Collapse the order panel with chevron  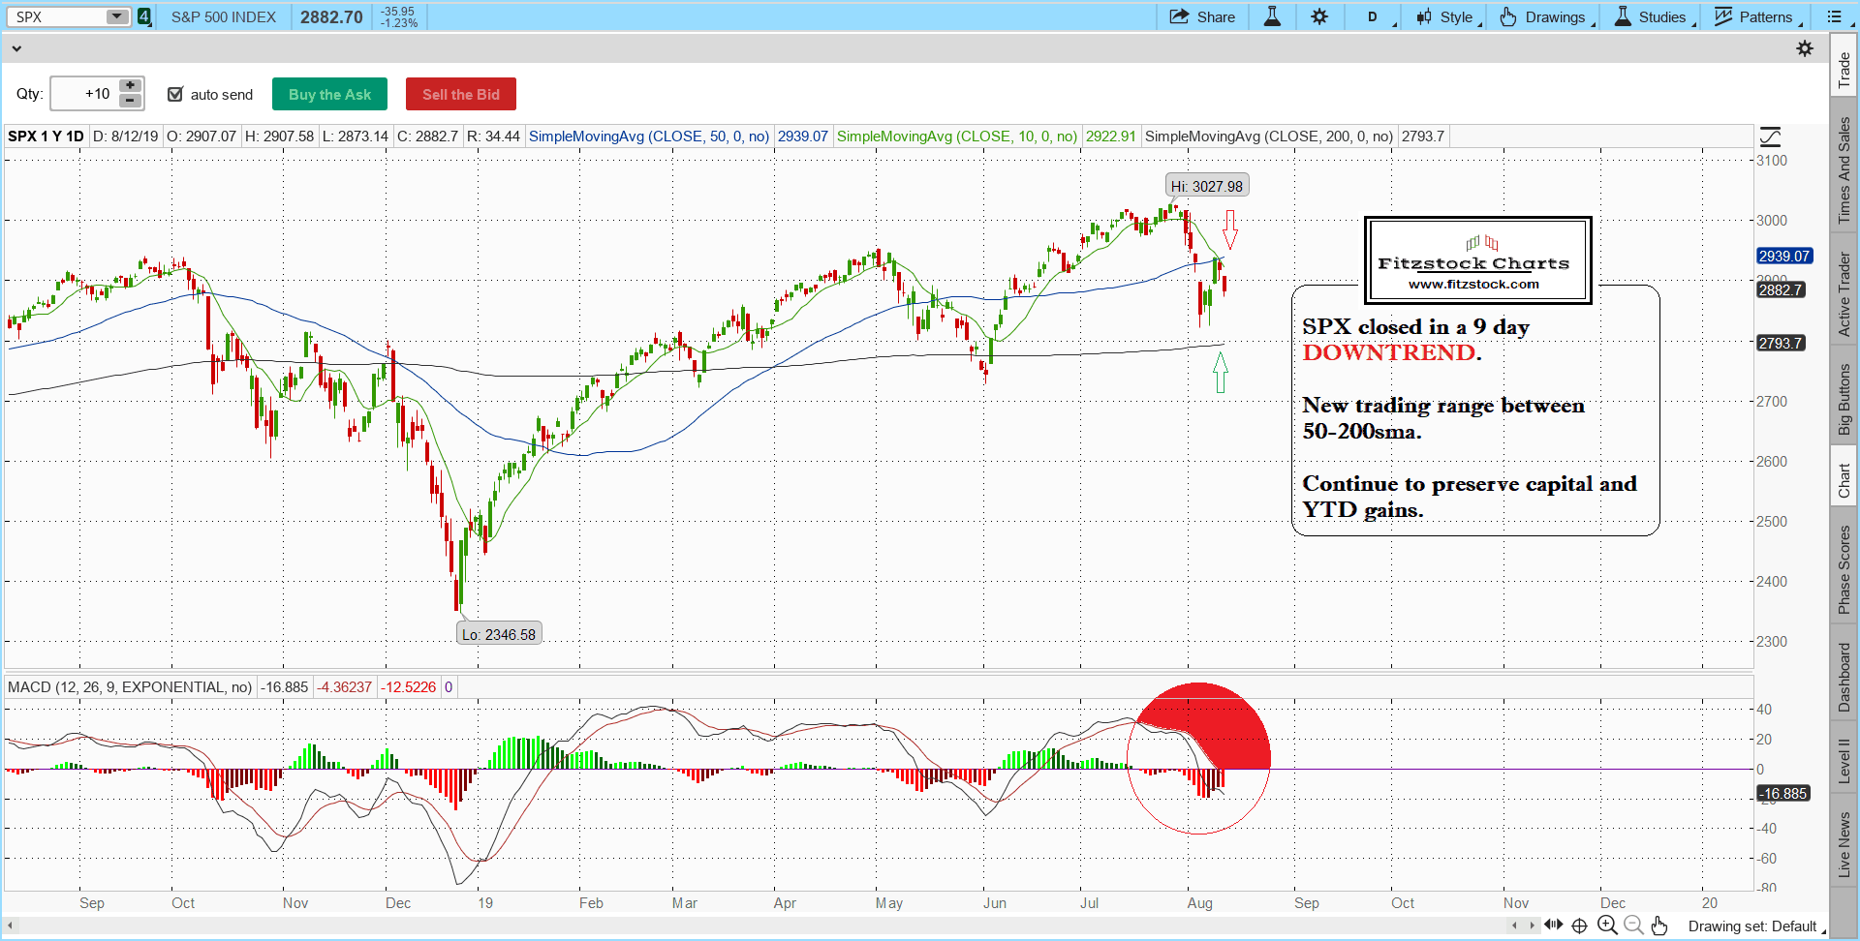(16, 48)
